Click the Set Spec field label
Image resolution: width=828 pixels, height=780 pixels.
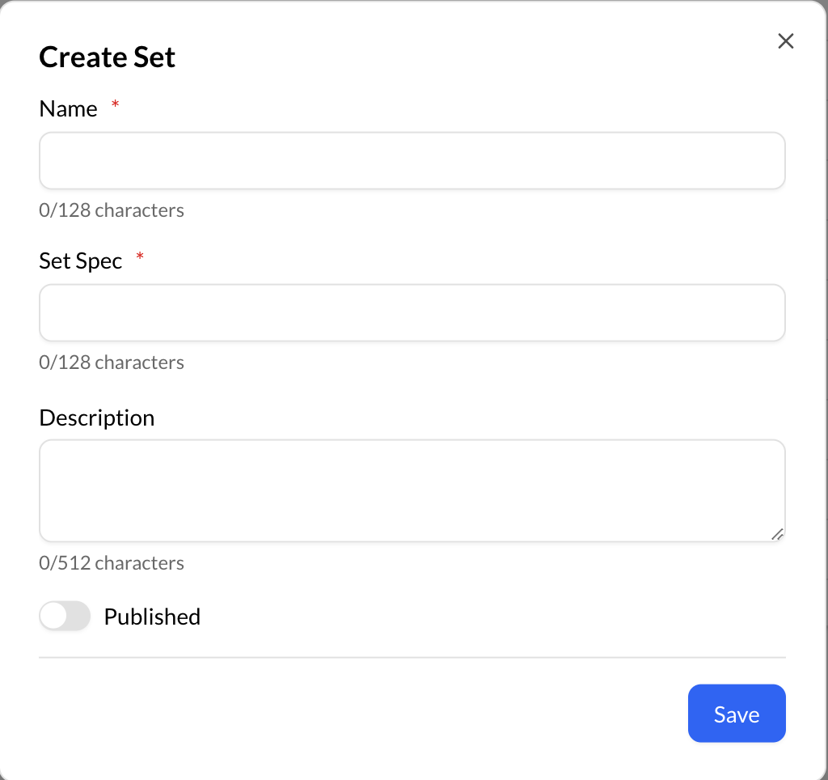coord(81,261)
